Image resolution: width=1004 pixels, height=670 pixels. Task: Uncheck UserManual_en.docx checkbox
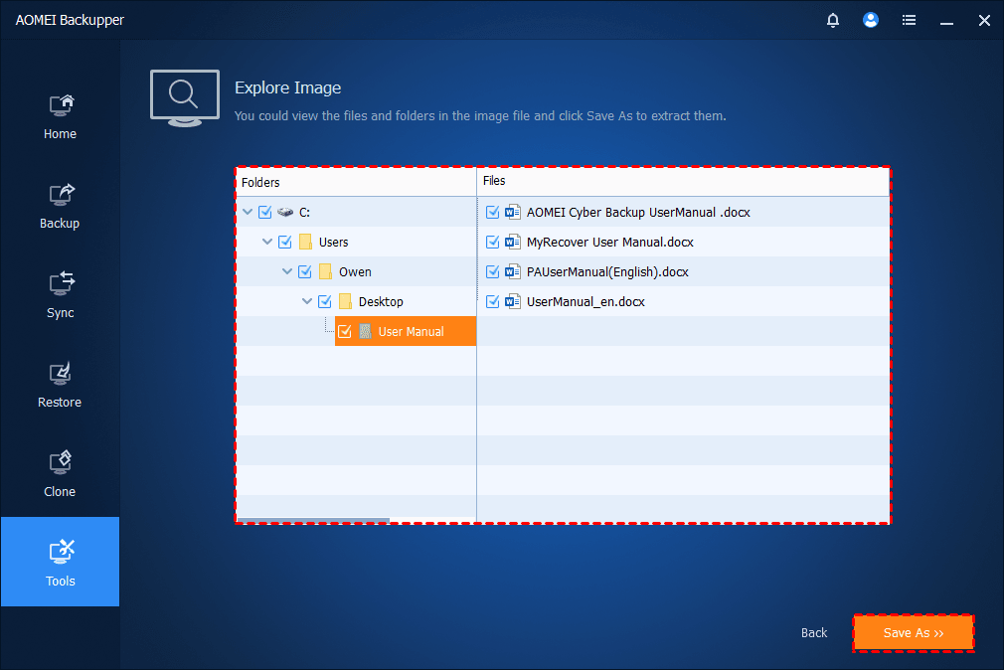click(x=492, y=301)
